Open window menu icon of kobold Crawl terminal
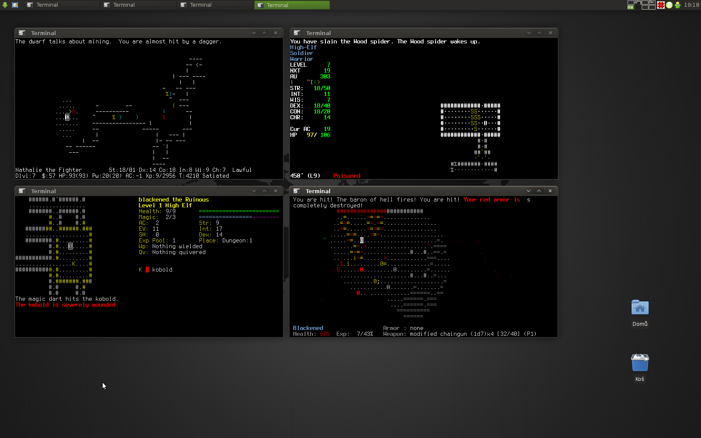Image resolution: width=701 pixels, height=438 pixels. 22,191
